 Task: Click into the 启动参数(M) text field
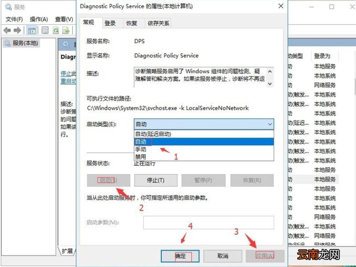(x=209, y=222)
